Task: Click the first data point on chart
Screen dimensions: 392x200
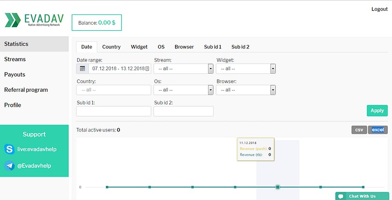Action: pyautogui.click(x=107, y=187)
